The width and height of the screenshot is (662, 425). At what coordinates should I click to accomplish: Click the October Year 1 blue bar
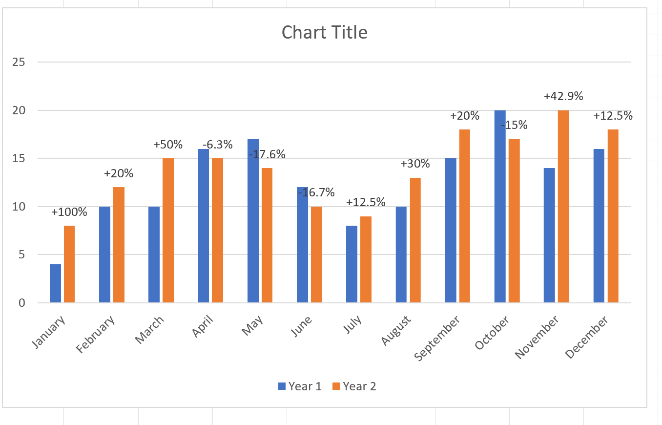(x=500, y=206)
